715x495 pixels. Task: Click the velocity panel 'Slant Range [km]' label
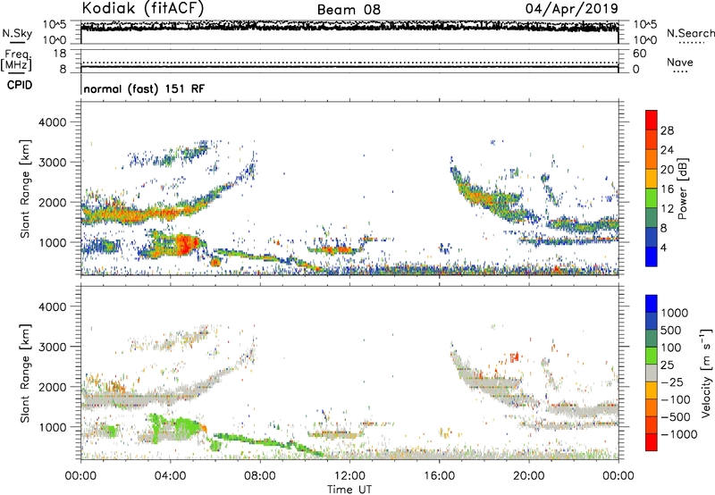click(25, 373)
